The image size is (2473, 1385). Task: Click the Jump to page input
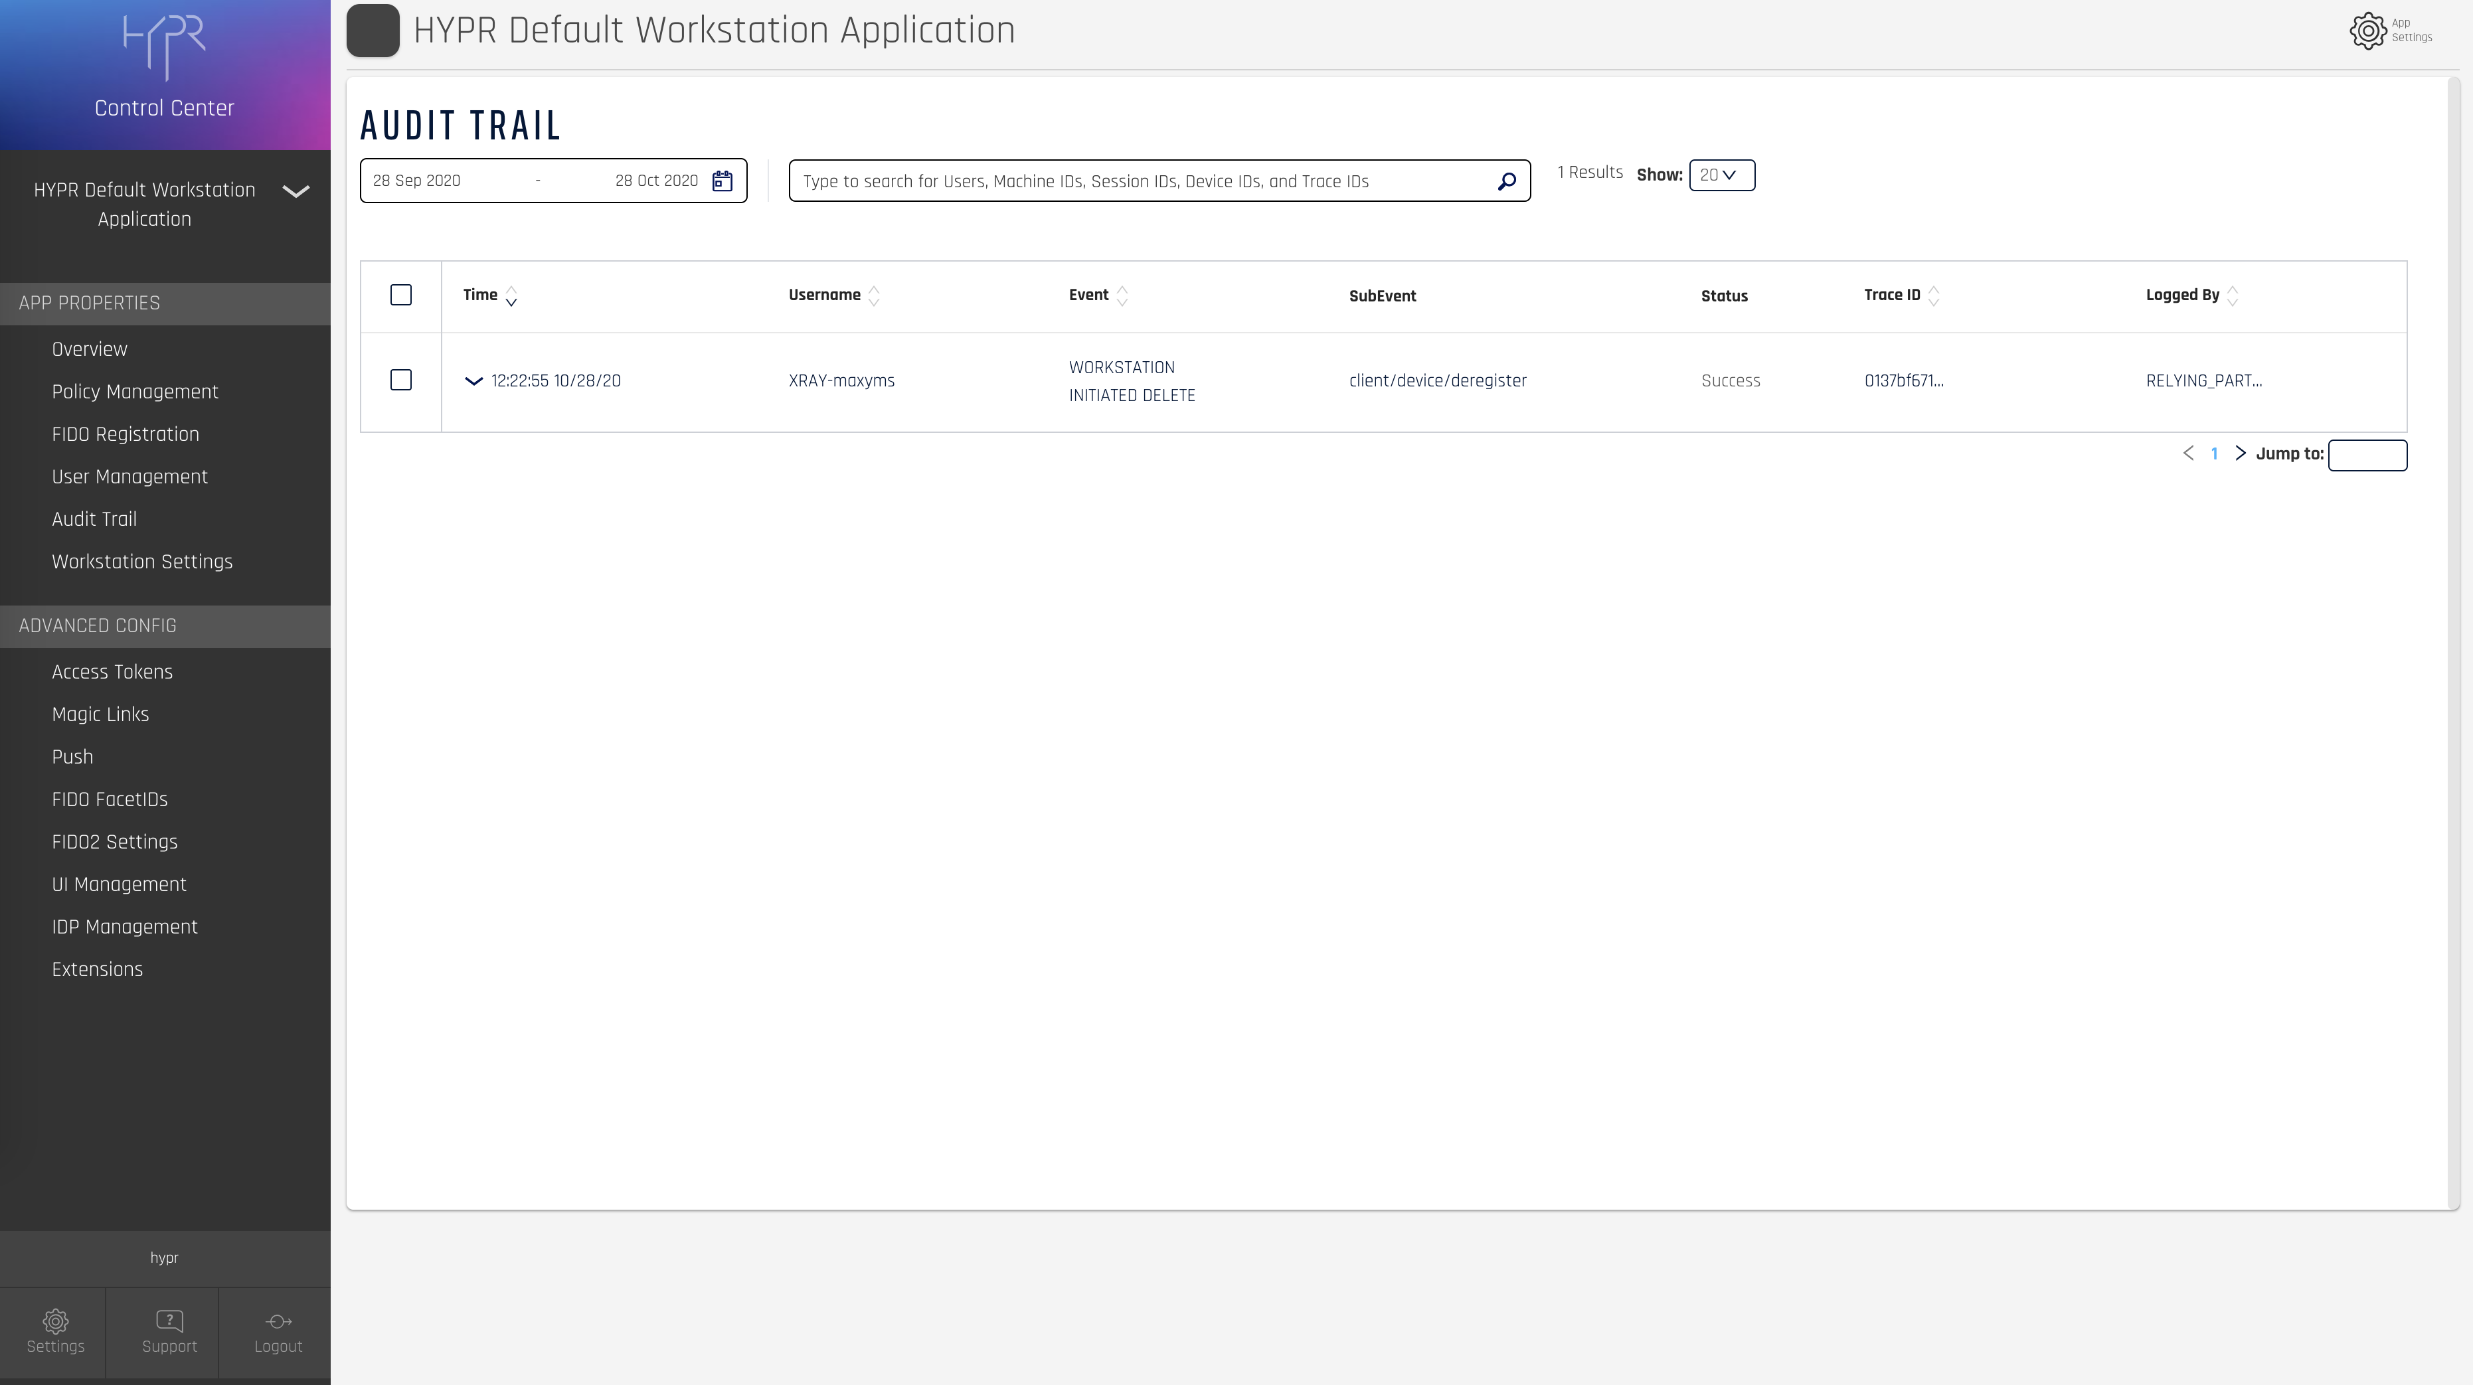tap(2367, 455)
